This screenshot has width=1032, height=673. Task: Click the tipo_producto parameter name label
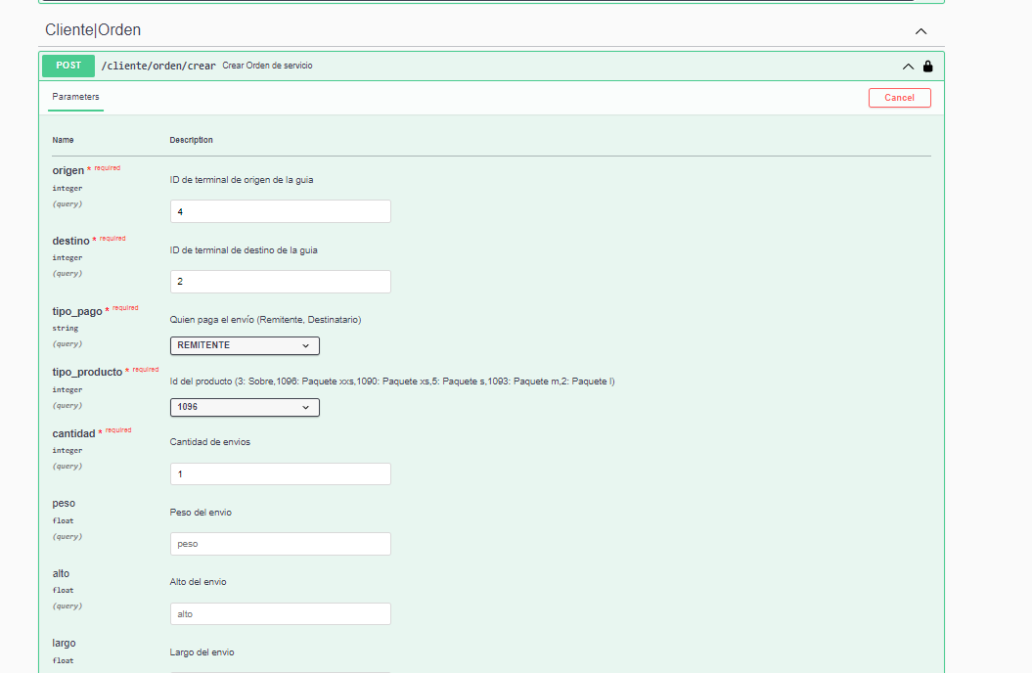coord(87,373)
